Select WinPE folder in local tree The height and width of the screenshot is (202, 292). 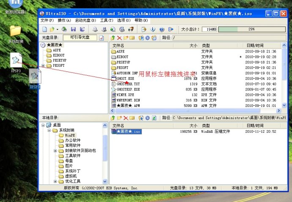coord(70,135)
